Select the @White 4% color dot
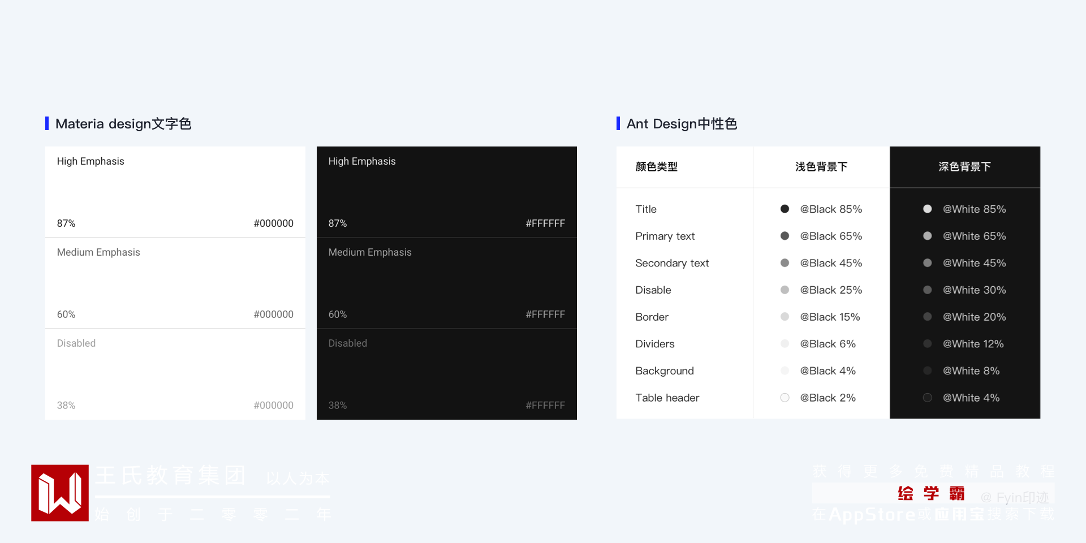 928,398
